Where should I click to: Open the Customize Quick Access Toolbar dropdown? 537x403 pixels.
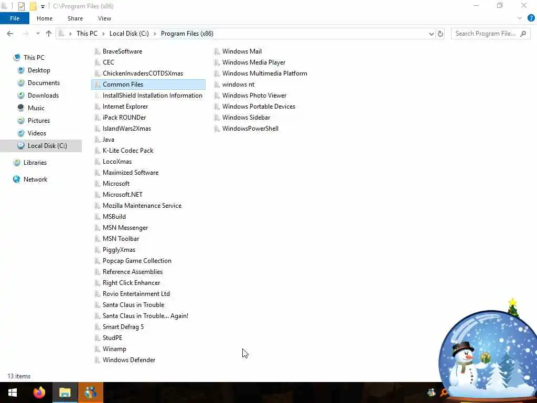[x=42, y=6]
